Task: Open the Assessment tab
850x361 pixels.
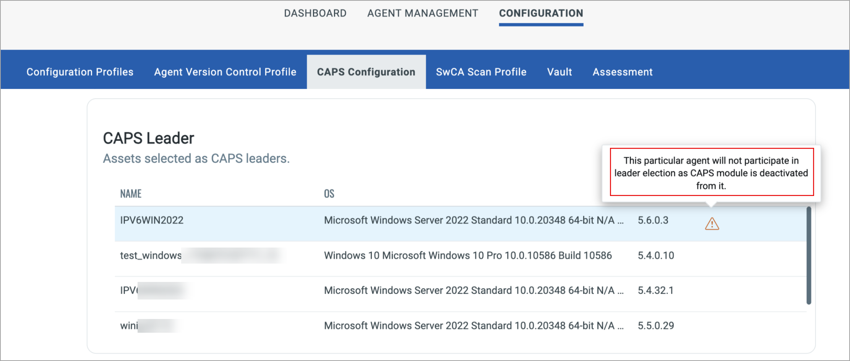Action: 622,72
